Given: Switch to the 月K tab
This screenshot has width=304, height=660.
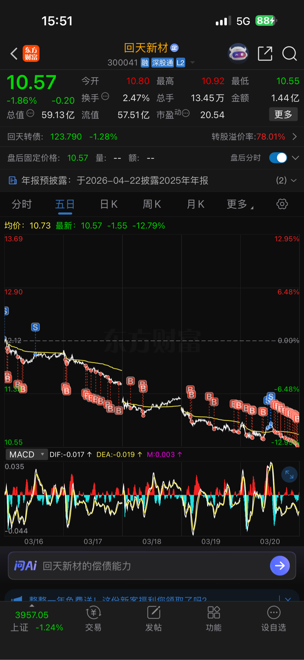Looking at the screenshot, I should [x=195, y=204].
